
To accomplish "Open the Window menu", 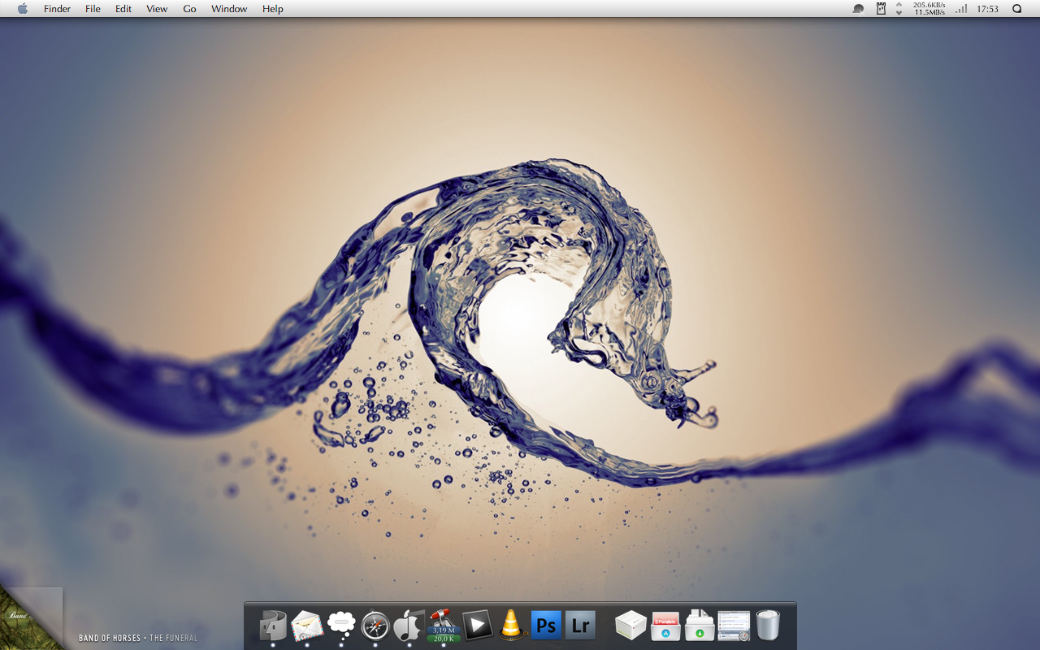I will 229,9.
